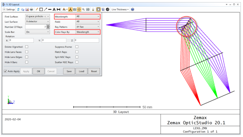Uncheck the Auto Apply checkbox
The image size is (243, 137).
[5, 71]
